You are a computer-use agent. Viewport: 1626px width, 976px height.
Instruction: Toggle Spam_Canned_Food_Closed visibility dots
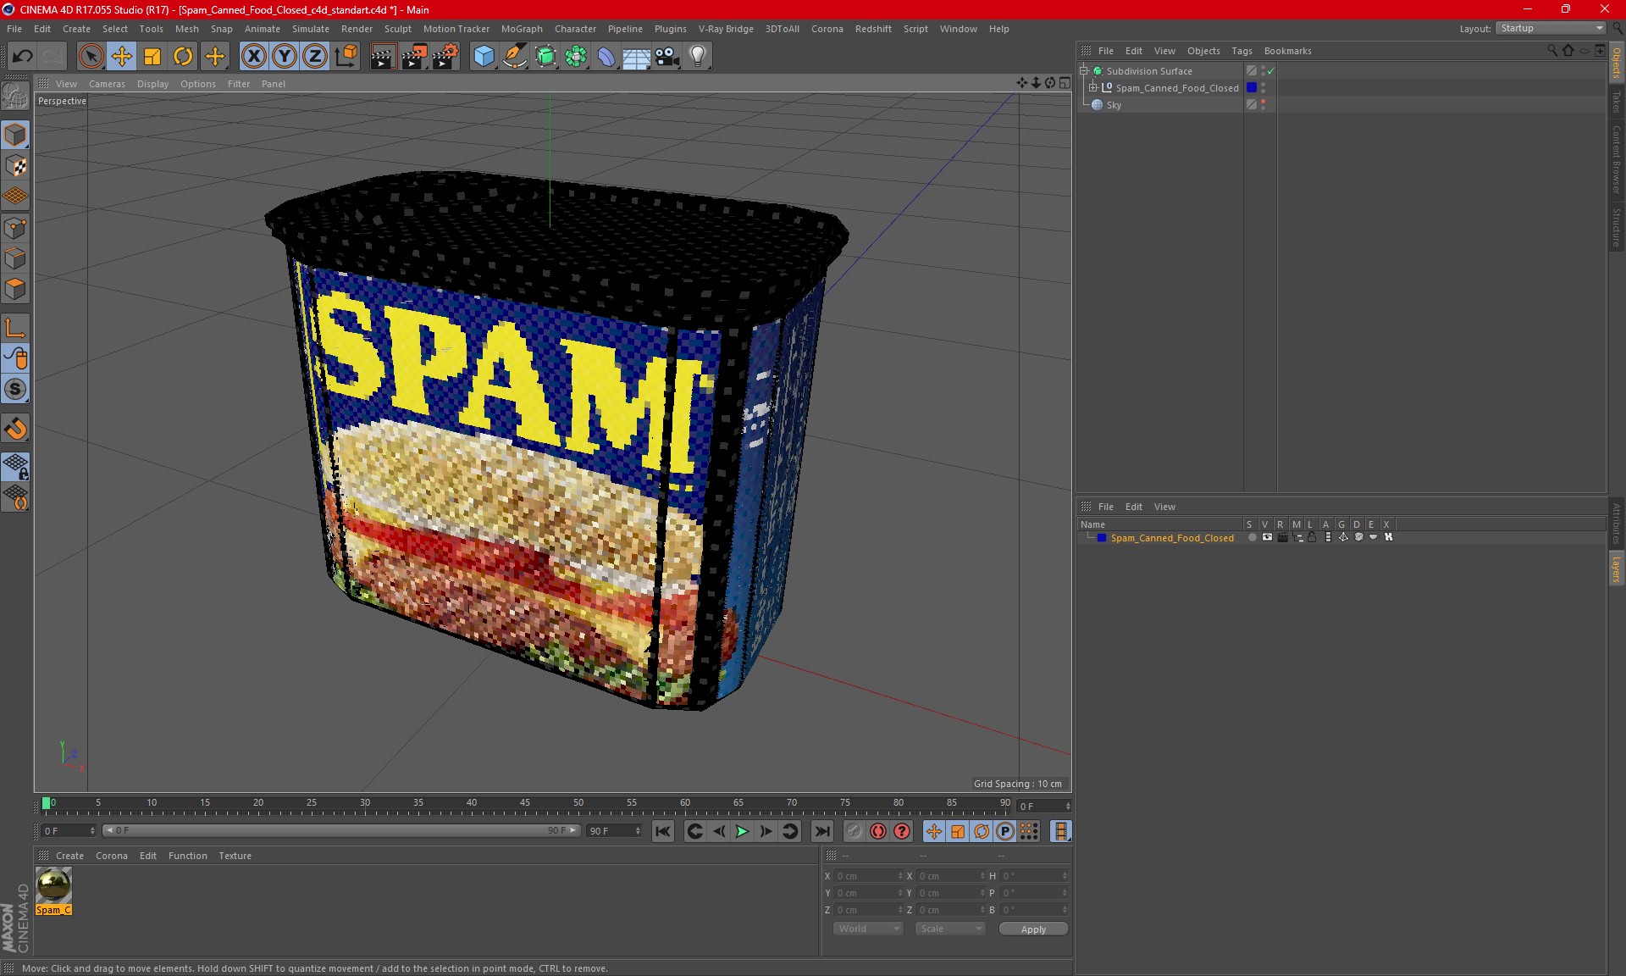point(1263,87)
